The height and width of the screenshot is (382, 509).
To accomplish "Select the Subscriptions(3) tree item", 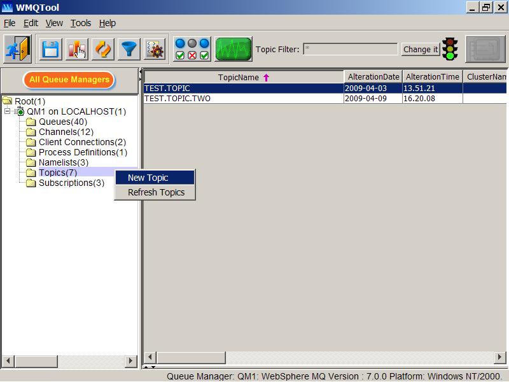I will (x=72, y=183).
